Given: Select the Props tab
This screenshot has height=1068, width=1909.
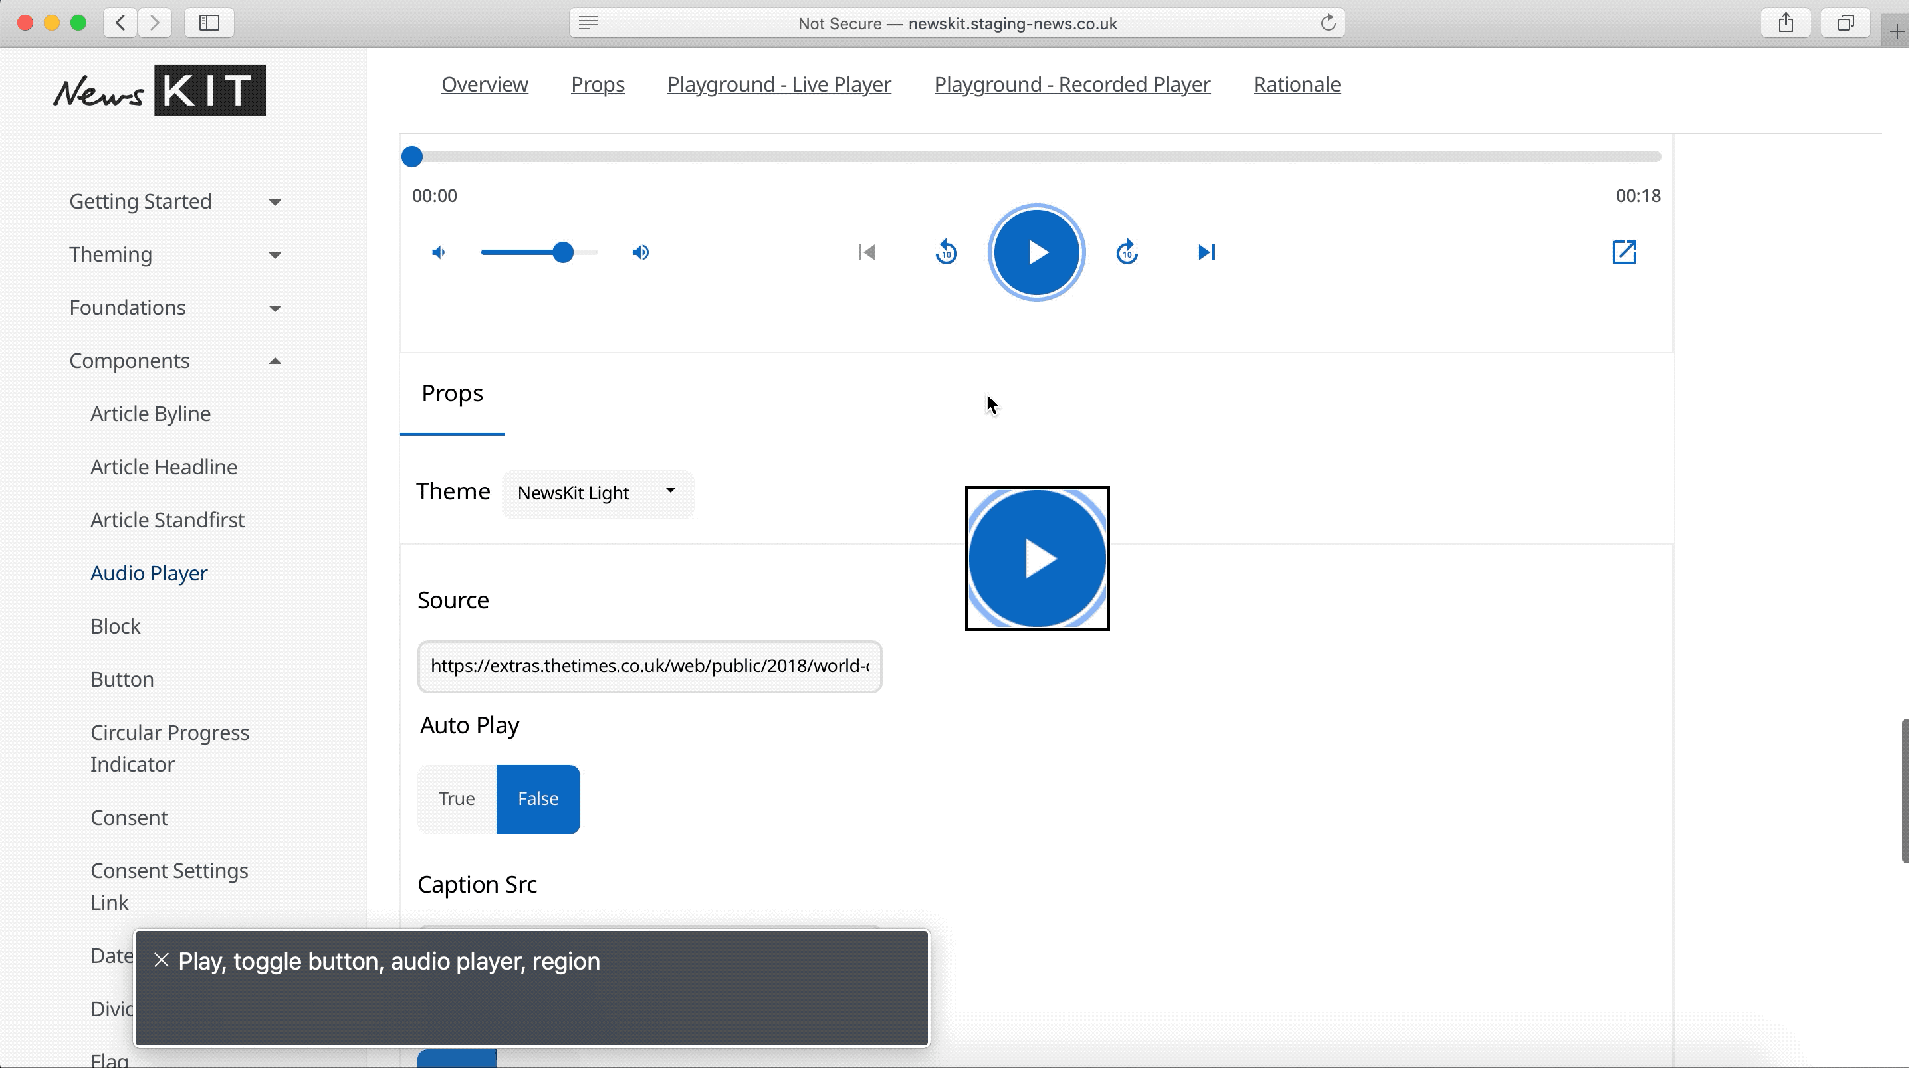Looking at the screenshot, I should pyautogui.click(x=452, y=393).
